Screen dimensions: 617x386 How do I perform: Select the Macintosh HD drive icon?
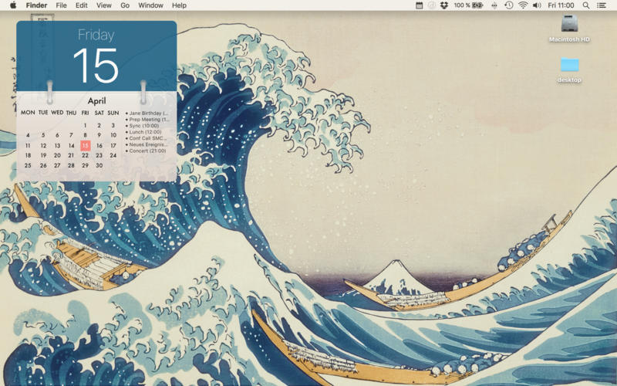569,25
